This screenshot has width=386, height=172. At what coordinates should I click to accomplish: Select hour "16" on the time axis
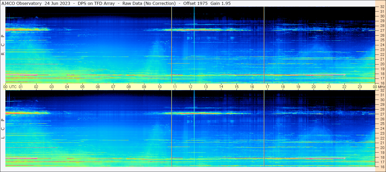pos(252,87)
